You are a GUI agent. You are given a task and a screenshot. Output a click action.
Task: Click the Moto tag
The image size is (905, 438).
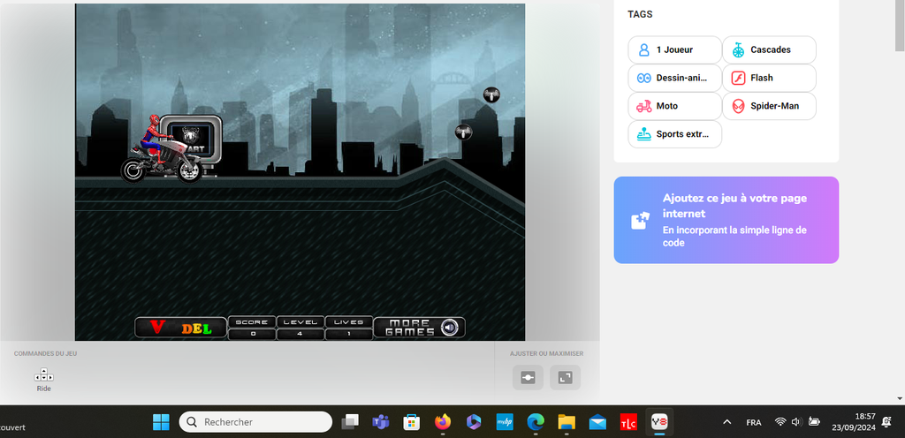(674, 106)
